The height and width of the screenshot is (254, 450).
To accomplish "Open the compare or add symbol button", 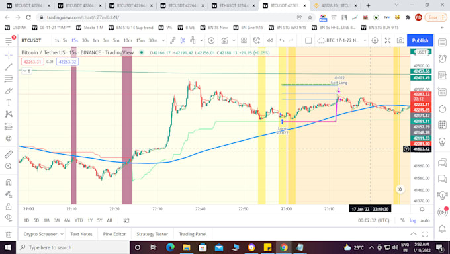I will tap(211, 40).
